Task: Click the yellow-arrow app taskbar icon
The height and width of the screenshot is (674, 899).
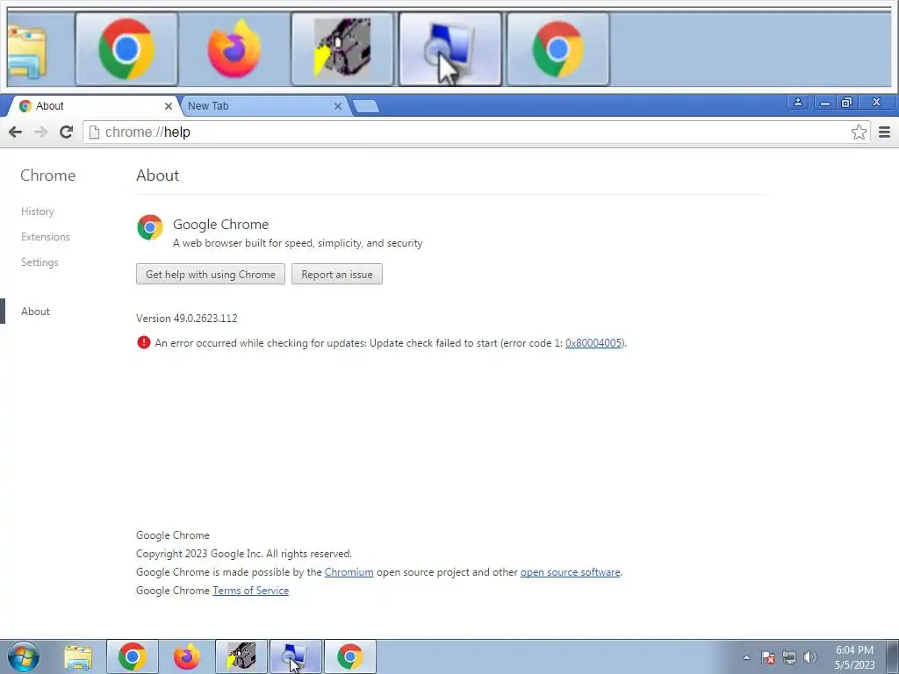Action: coord(241,656)
